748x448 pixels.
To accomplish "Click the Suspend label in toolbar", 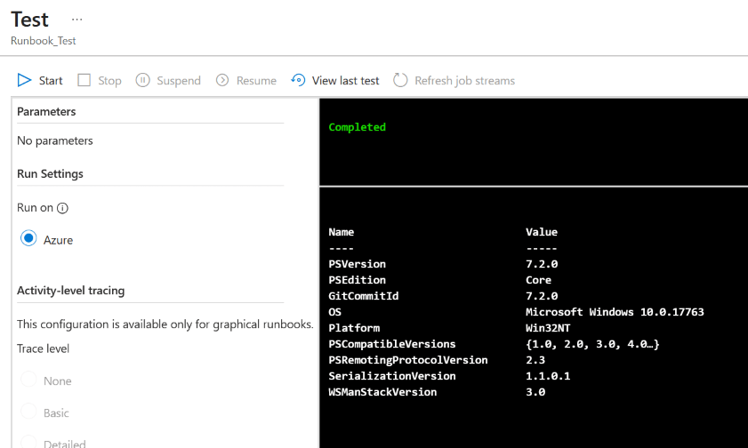I will [179, 81].
